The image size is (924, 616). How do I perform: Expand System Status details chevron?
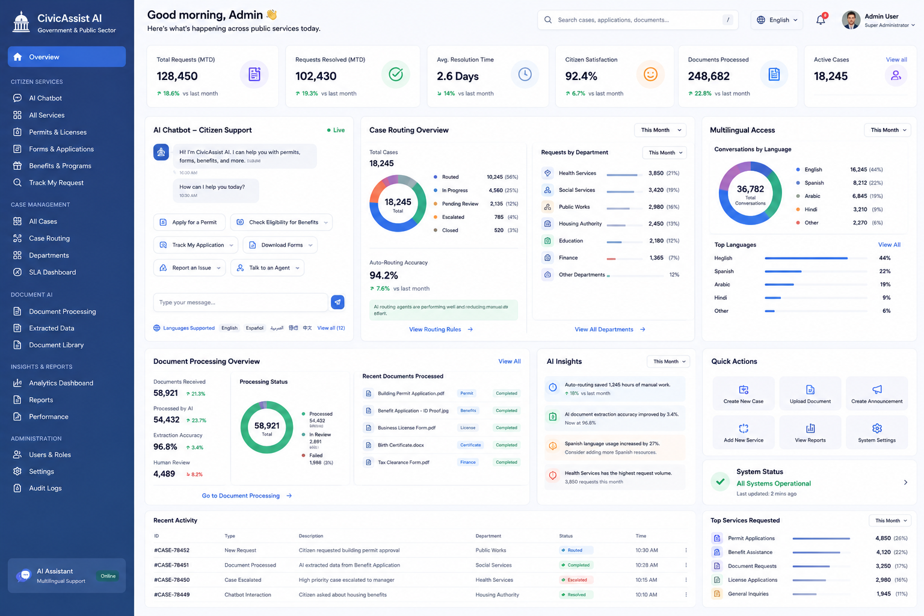905,482
